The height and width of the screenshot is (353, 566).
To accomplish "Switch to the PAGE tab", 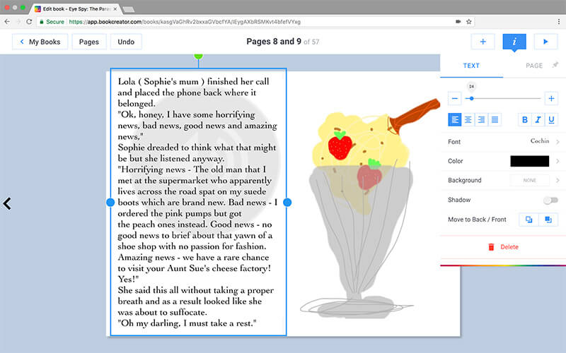I will [x=534, y=66].
